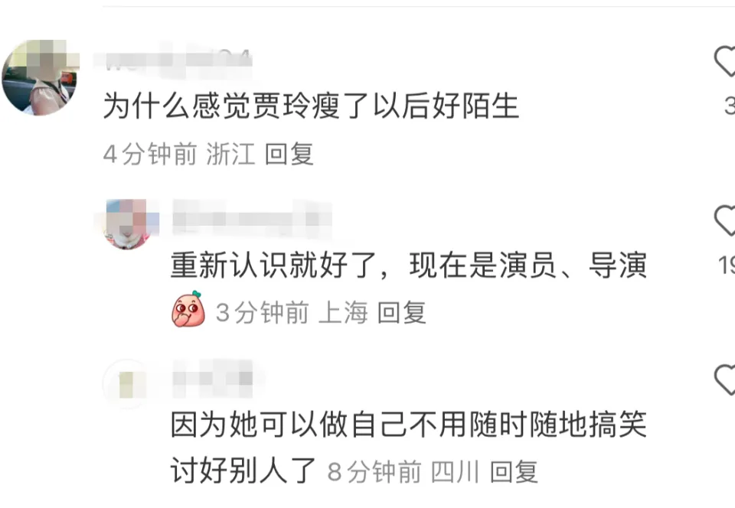
Task: Click like count below first comment's heart
Action: click(730, 106)
